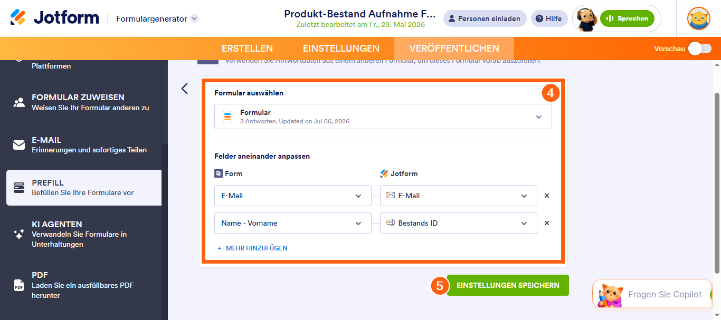The height and width of the screenshot is (320, 721).
Task: Click the Jotform logo
Action: [x=54, y=18]
